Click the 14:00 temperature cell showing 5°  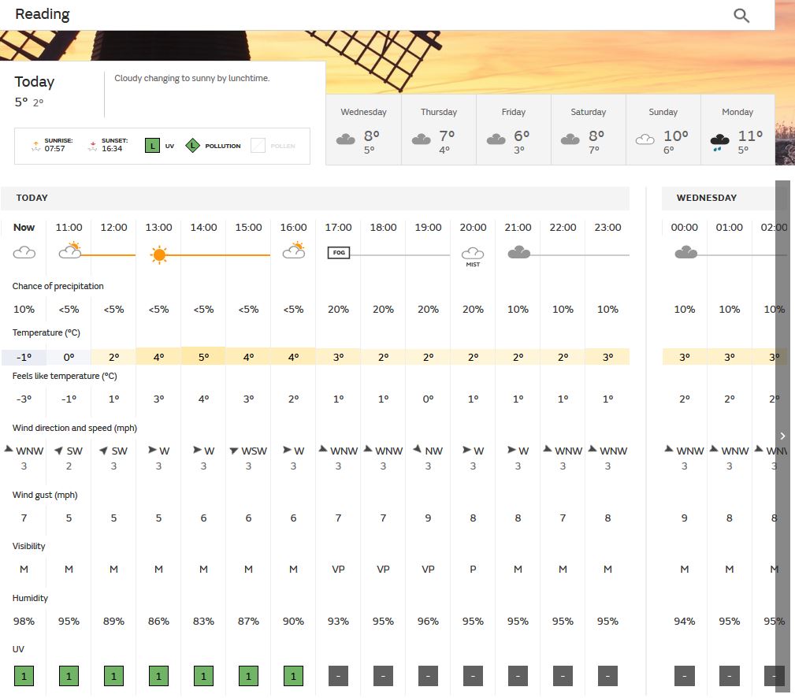[x=203, y=357]
